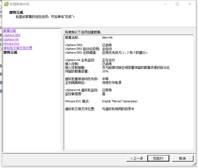This screenshot has width=198, height=168.
Task: Click the 25% reserved capacity value
Action: coord(105,71)
